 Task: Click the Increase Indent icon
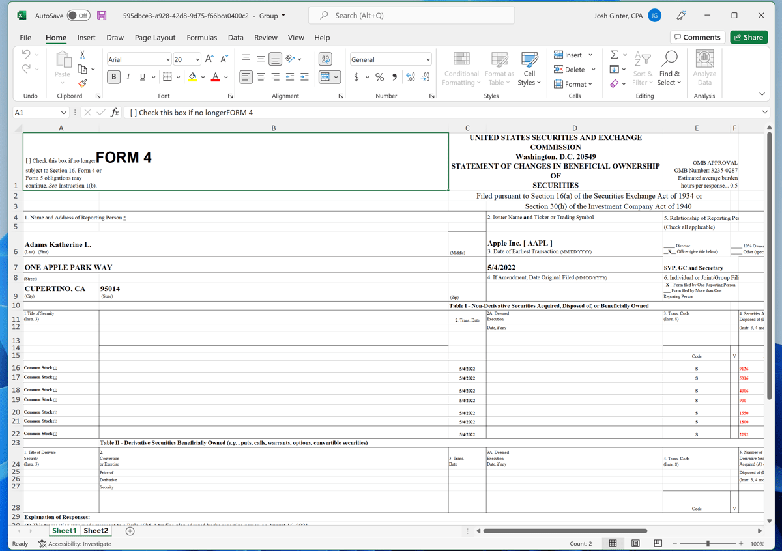coord(305,77)
